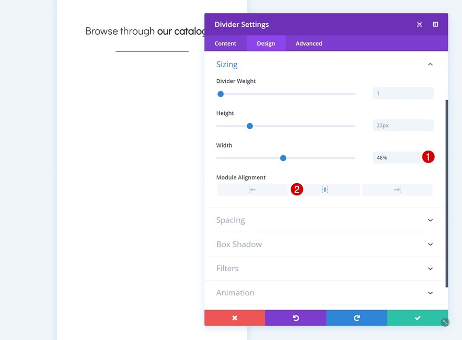Click the purple undo arrow button

tap(296, 318)
